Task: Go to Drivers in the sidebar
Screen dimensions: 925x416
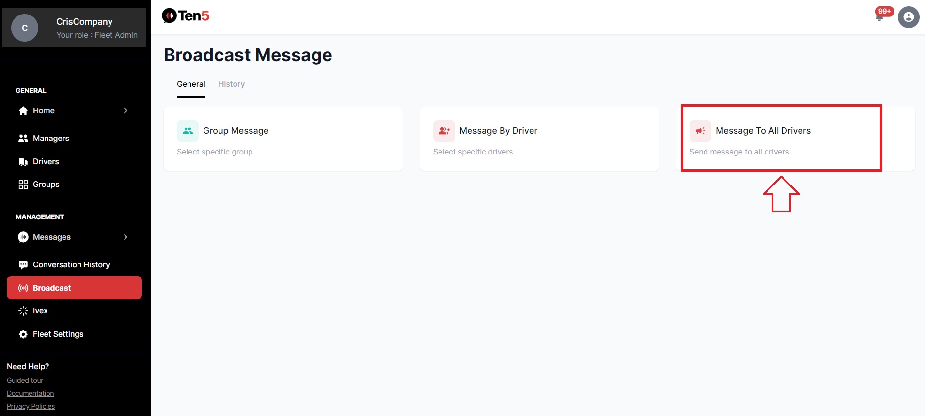Action: pyautogui.click(x=46, y=162)
